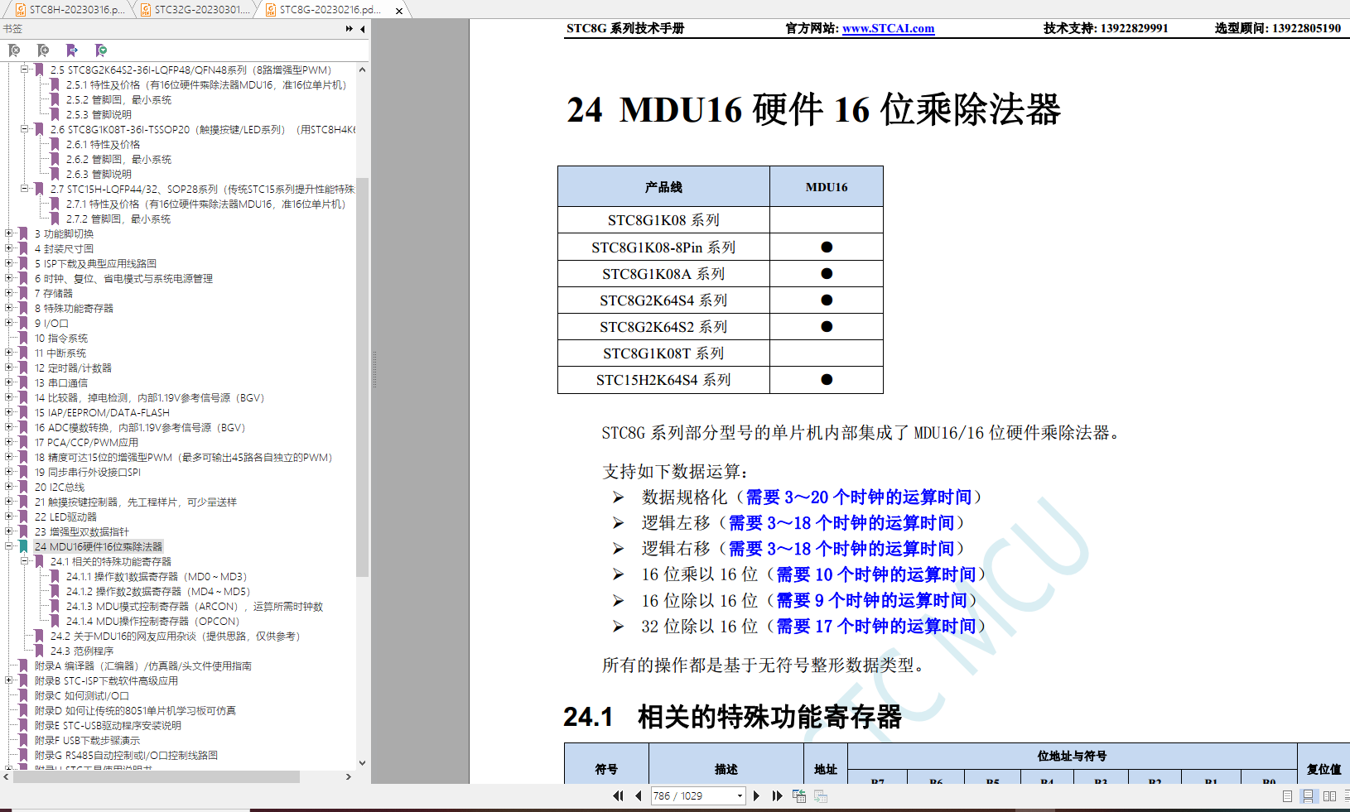Expand the '13 串口通信' bookmark node
The width and height of the screenshot is (1350, 812).
9,382
